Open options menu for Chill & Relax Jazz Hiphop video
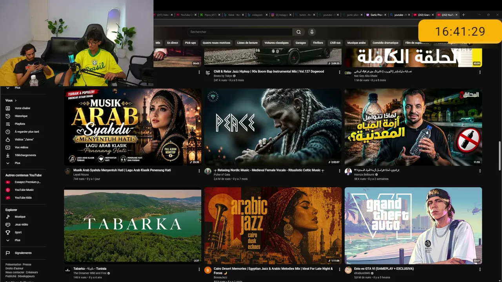This screenshot has width=502, height=282. click(x=340, y=72)
